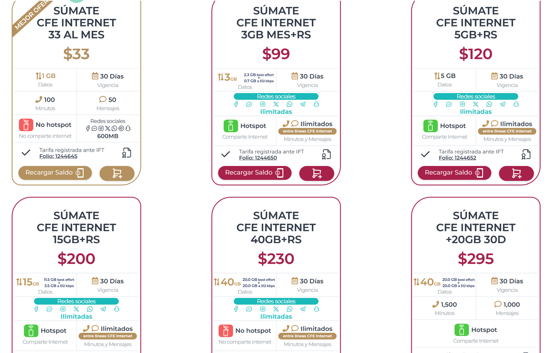Click Recargar Saldo on the $33 plan
The image size is (552, 353).
(x=55, y=173)
